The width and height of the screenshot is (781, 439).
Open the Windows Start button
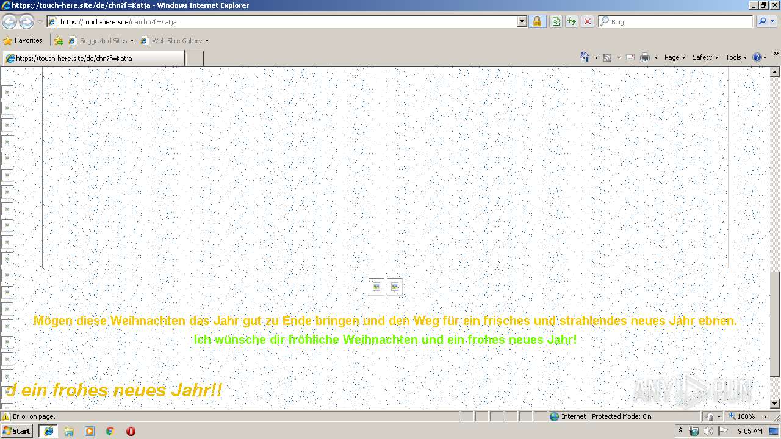pyautogui.click(x=16, y=430)
